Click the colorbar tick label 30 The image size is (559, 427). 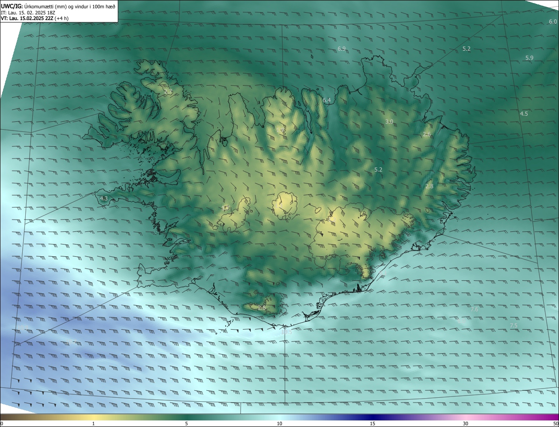[x=466, y=424]
